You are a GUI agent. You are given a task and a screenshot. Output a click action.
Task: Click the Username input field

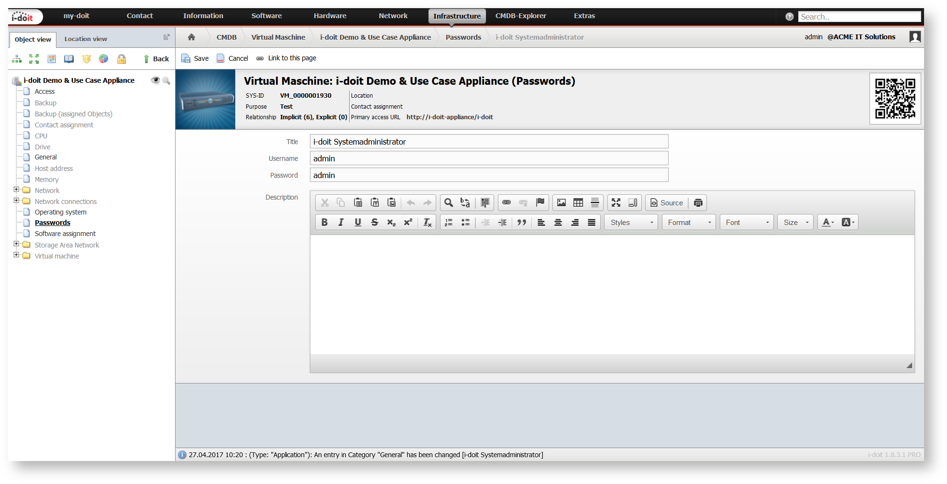click(x=489, y=158)
